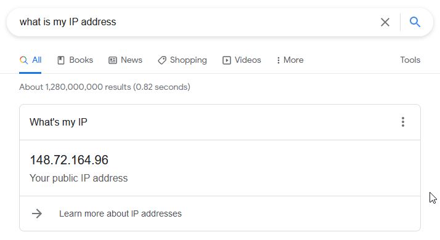Click the arrow icon beside Learn more

(x=37, y=214)
